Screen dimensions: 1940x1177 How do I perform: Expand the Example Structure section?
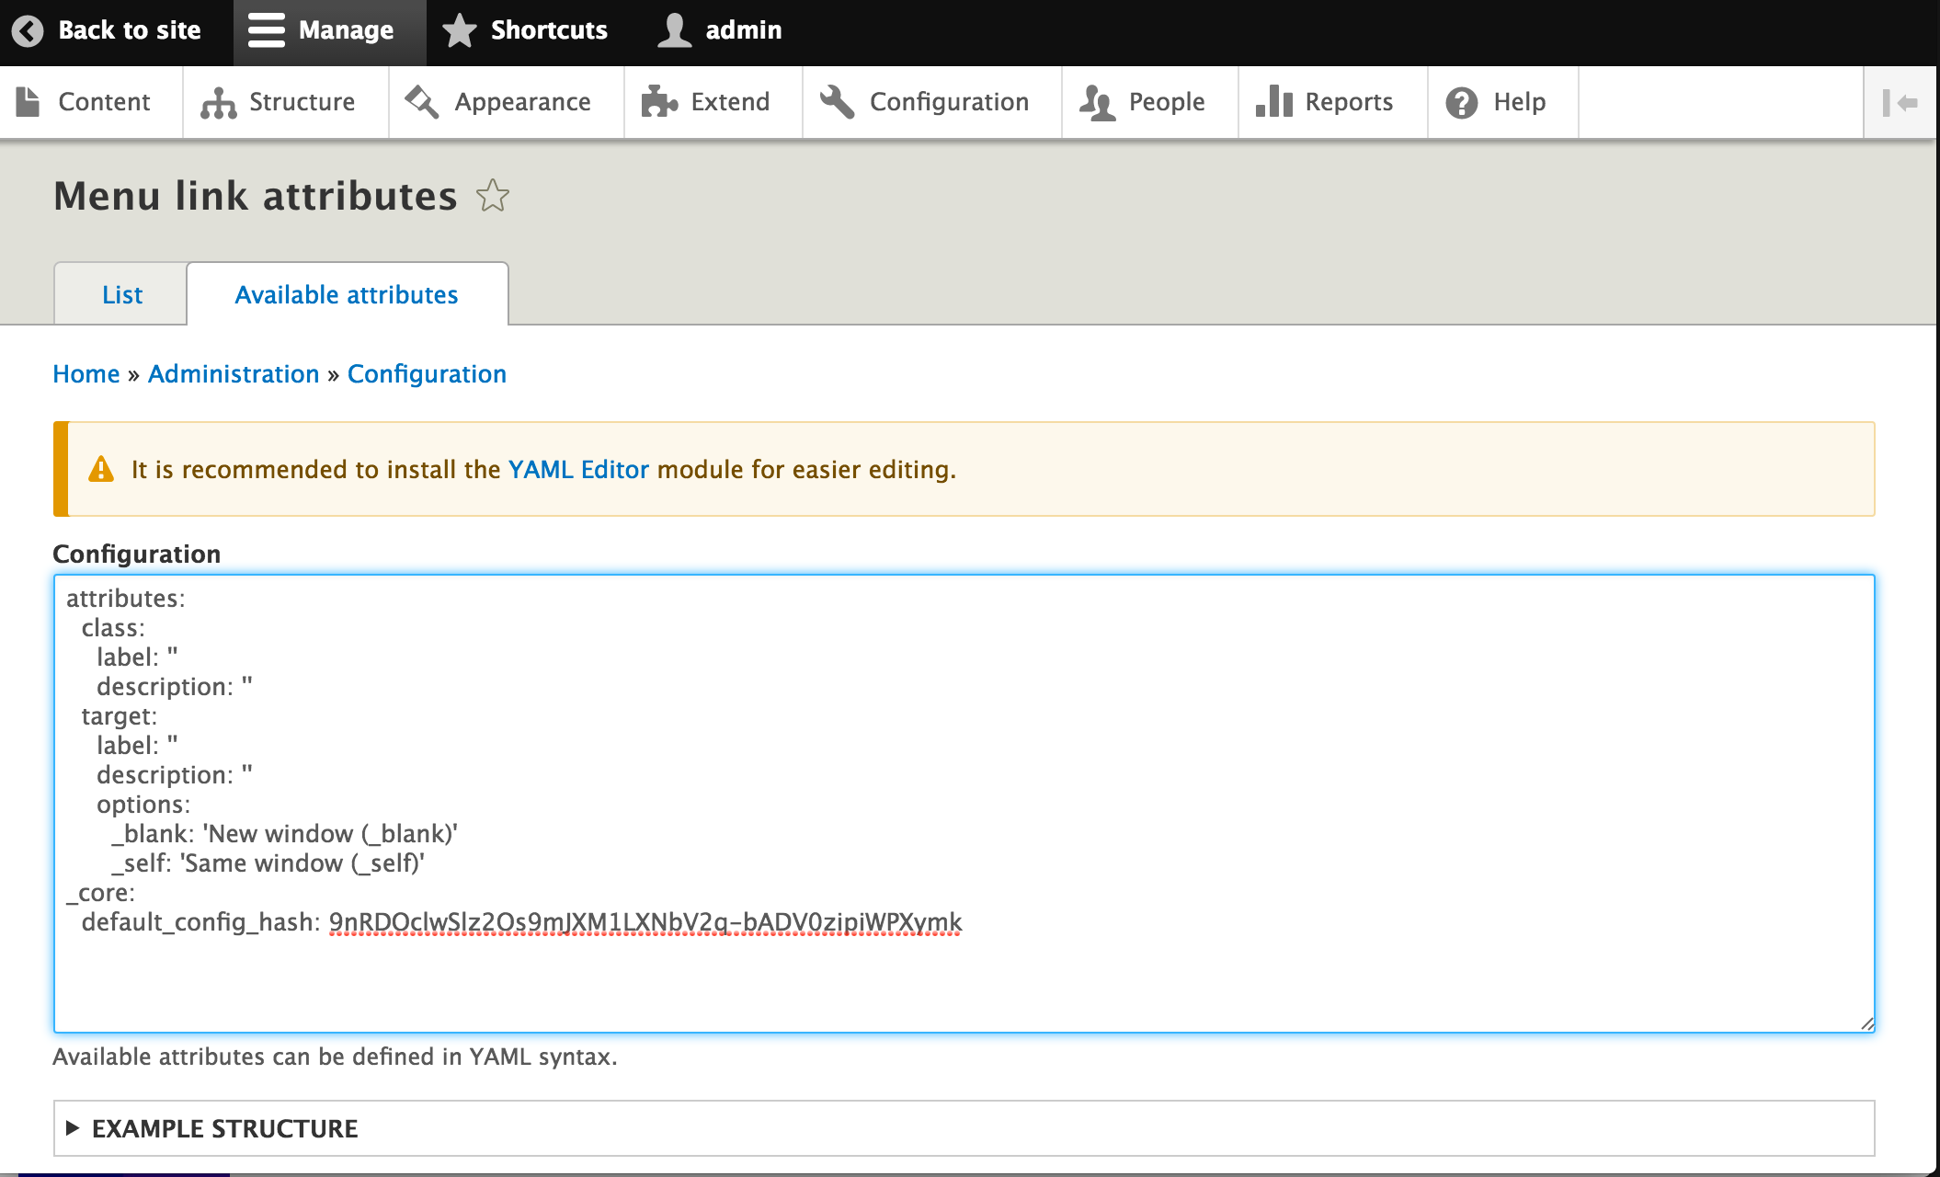(x=964, y=1128)
